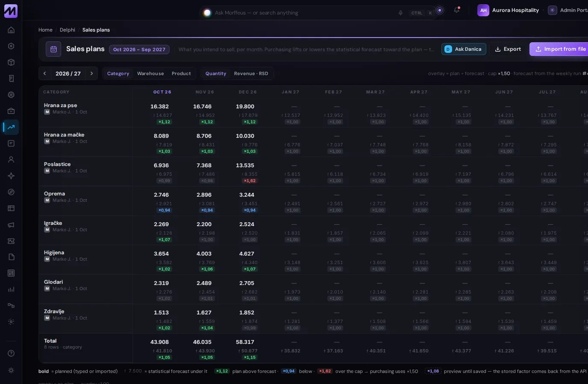The image size is (588, 384).
Task: Go to the previous plan year
Action: (x=45, y=73)
